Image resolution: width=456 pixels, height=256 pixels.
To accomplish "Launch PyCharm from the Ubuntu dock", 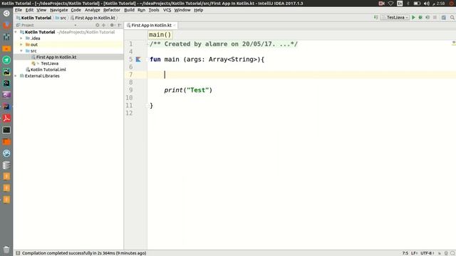I will click(x=6, y=72).
